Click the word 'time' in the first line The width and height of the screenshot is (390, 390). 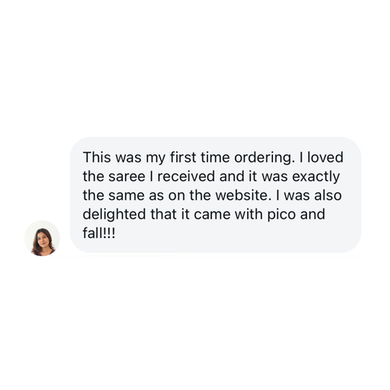click(215, 158)
